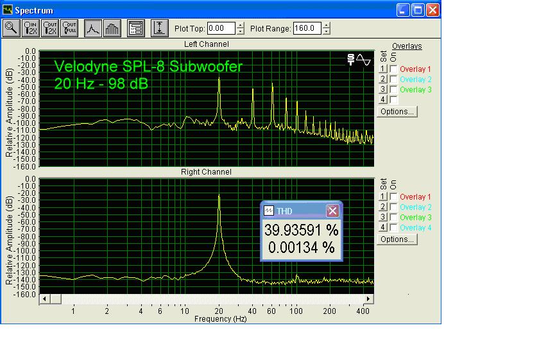Viewport: 539px width, 337px height.
Task: Click the THD window title icon
Action: click(x=268, y=211)
